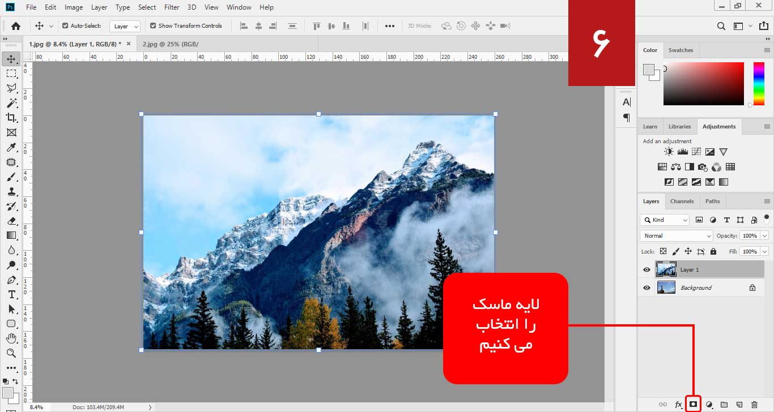The width and height of the screenshot is (774, 412).
Task: Add a Curves adjustment
Action: (696, 152)
